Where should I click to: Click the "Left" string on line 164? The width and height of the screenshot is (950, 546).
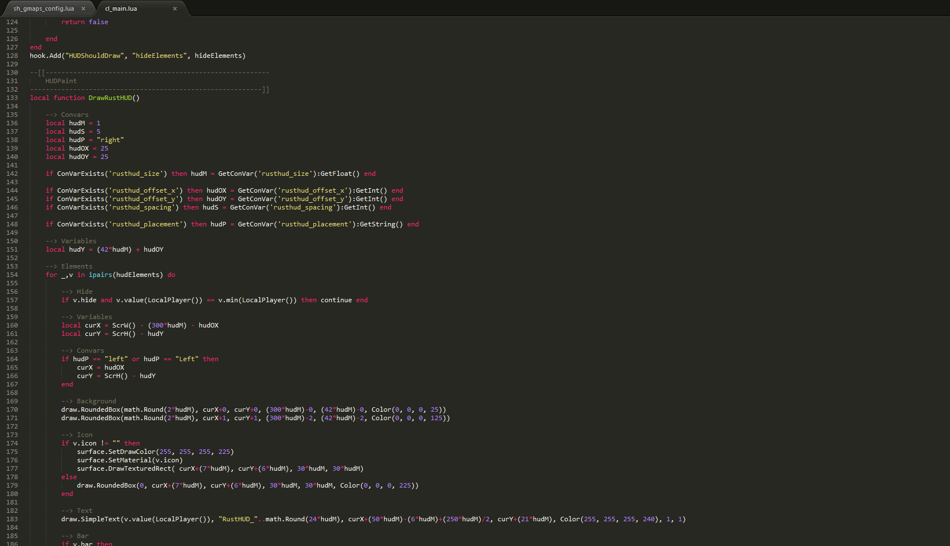(186, 359)
